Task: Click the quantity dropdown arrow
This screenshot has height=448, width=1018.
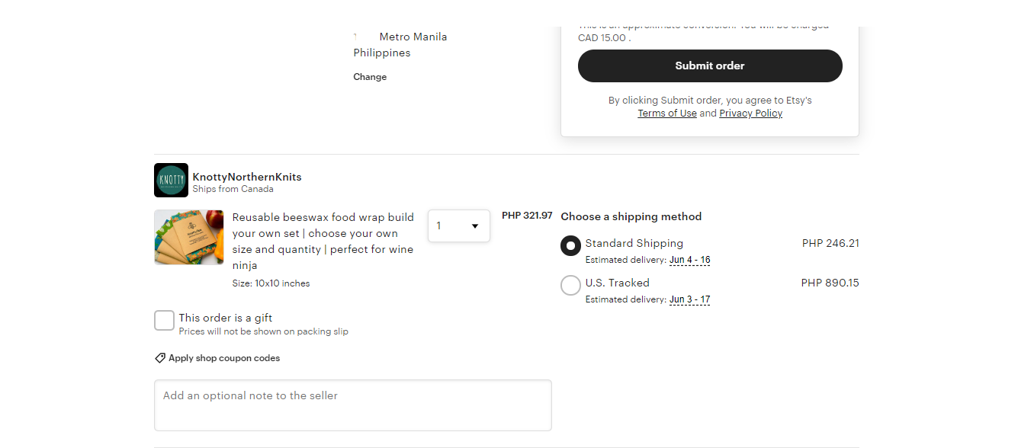Action: pos(475,226)
